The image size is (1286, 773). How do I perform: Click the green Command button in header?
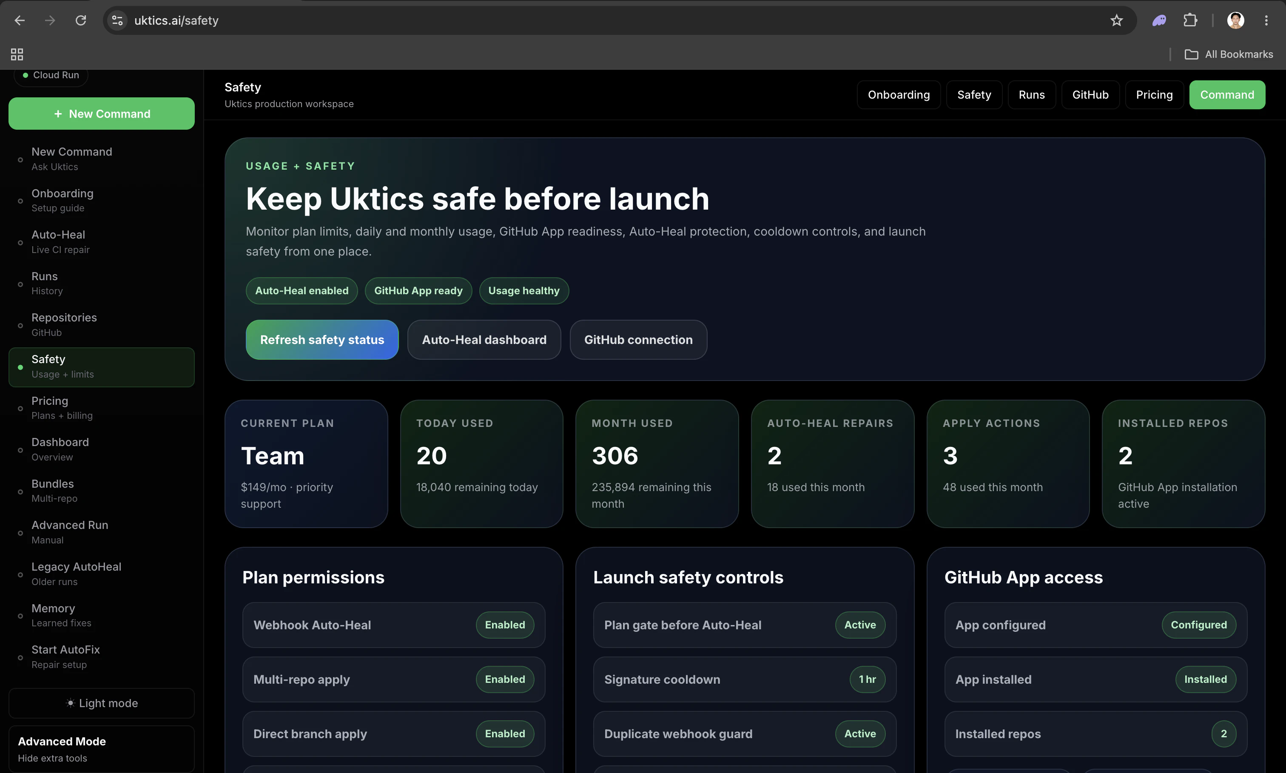tap(1227, 95)
